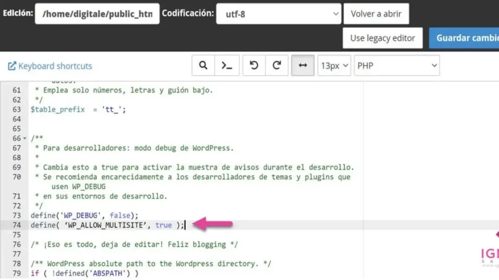Click the word false on line 73
The width and height of the screenshot is (499, 280).
(x=120, y=216)
